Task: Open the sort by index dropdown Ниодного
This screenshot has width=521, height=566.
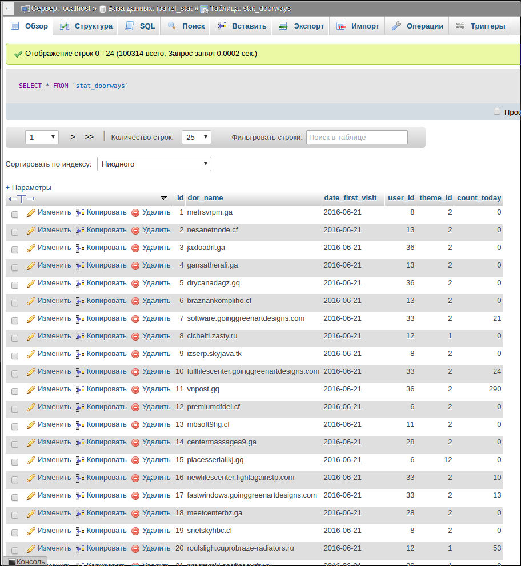Action: pos(154,164)
